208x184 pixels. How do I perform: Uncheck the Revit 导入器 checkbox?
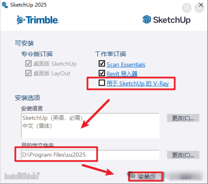(102, 73)
